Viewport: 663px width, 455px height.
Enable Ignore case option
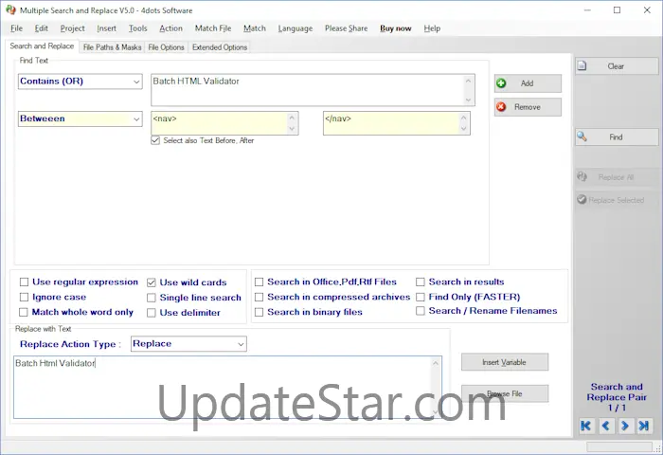coord(24,297)
